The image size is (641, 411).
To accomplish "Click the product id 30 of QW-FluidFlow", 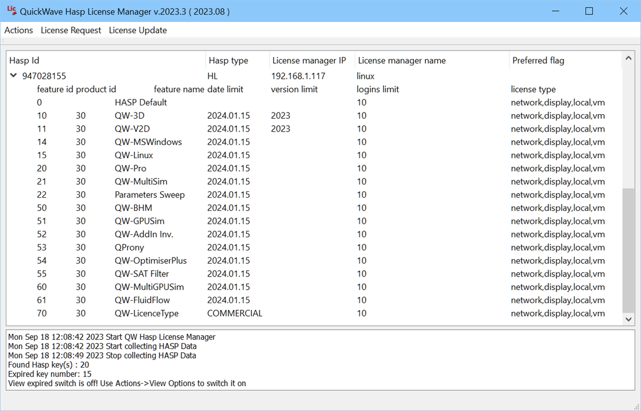I will (81, 300).
